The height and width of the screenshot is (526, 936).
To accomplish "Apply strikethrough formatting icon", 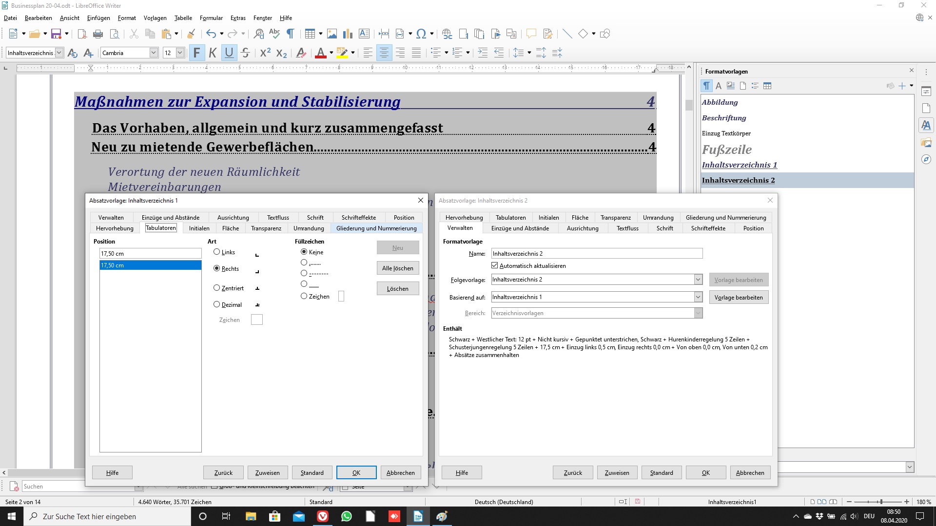I will pyautogui.click(x=245, y=53).
